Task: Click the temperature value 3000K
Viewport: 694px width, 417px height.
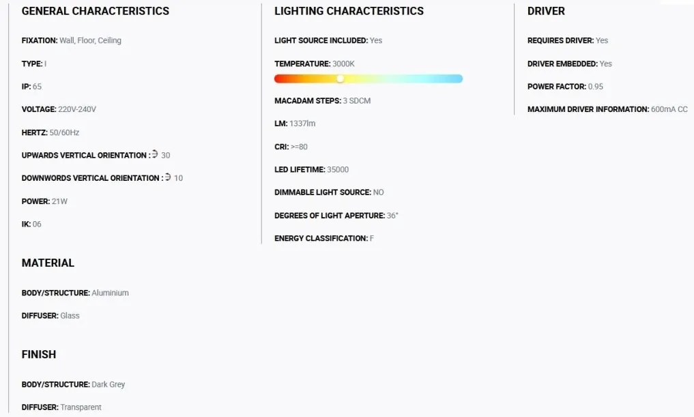Action: (x=343, y=63)
